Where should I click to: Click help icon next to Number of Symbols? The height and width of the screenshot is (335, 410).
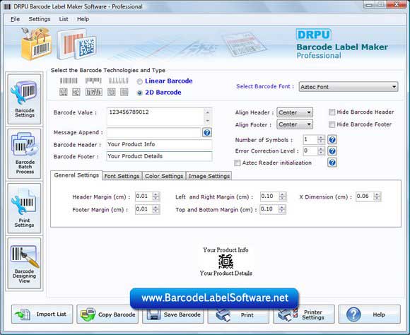tap(332, 140)
